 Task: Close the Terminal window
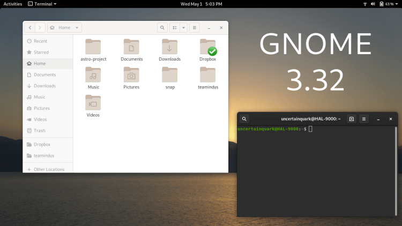[x=391, y=119]
